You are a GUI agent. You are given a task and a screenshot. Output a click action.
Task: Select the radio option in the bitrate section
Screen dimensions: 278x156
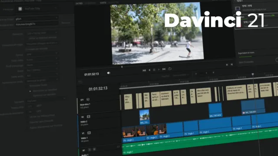click(x=30, y=91)
